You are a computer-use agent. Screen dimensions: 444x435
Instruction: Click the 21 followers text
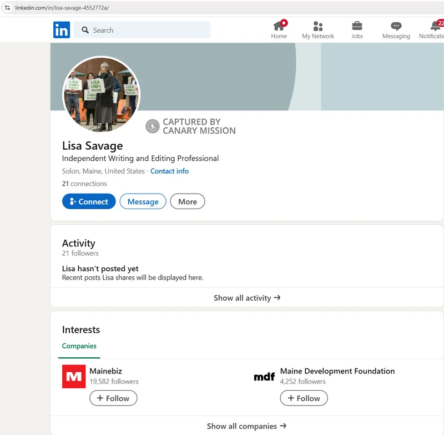coord(80,253)
